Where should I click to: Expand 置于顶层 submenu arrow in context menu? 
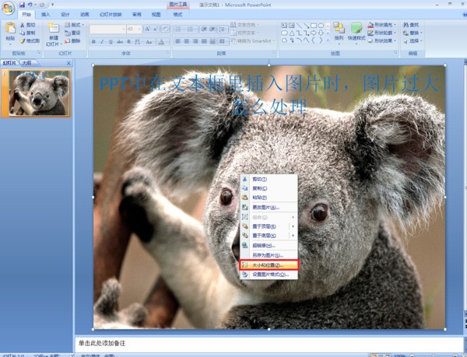293,226
